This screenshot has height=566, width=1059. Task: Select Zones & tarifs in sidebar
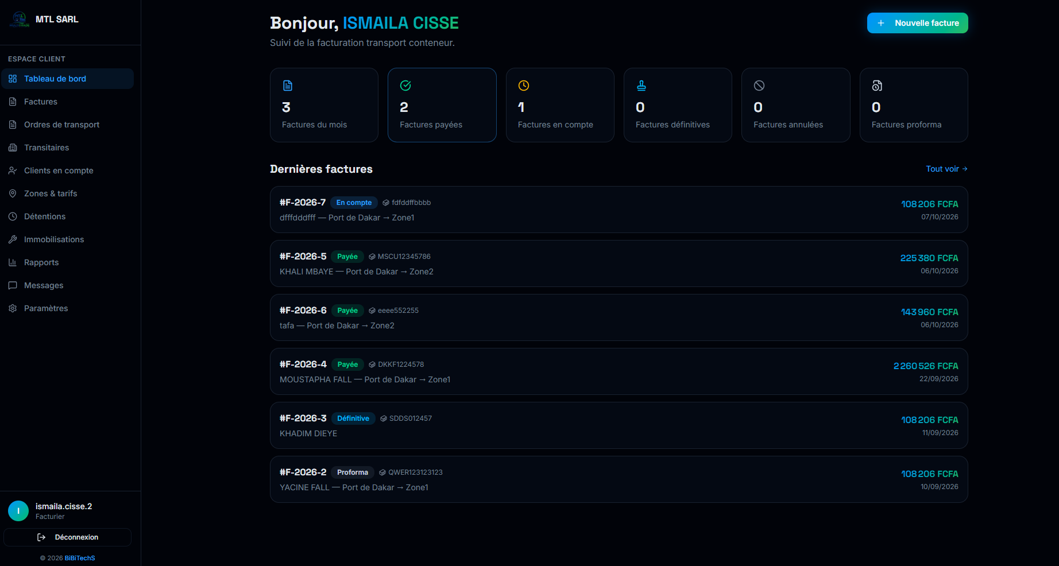point(68,193)
